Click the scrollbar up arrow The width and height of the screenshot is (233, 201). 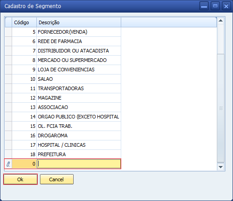tap(220, 21)
